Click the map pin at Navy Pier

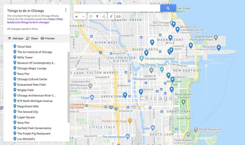point(219,47)
